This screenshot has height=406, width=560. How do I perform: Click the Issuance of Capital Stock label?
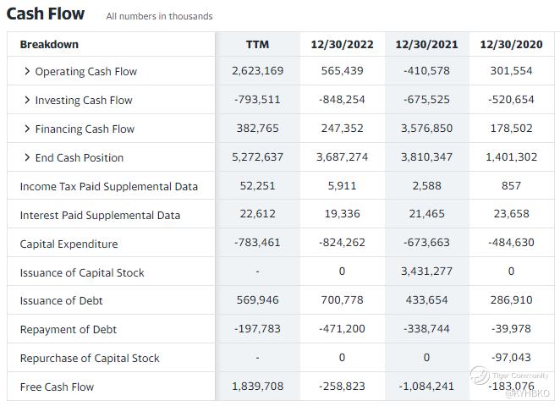click(x=82, y=272)
